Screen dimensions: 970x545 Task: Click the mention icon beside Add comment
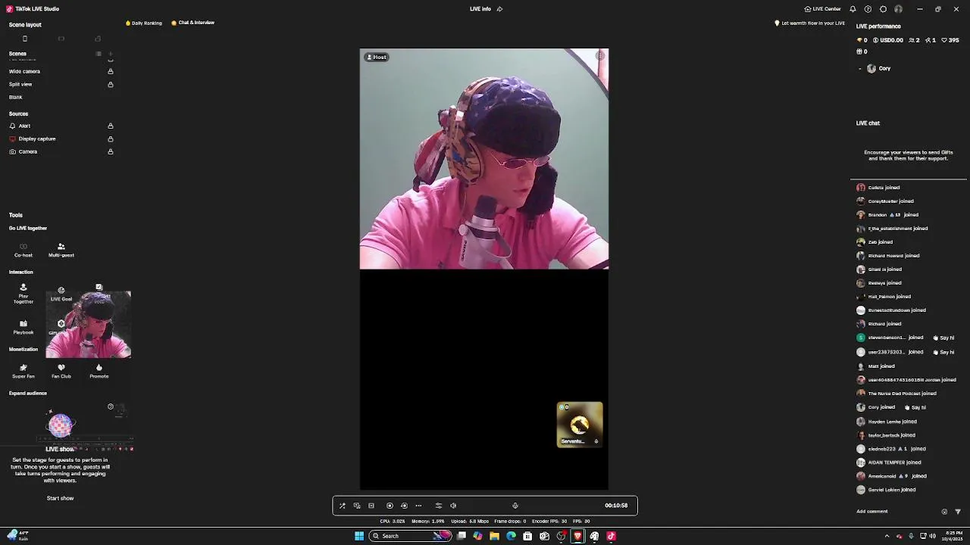click(x=944, y=512)
